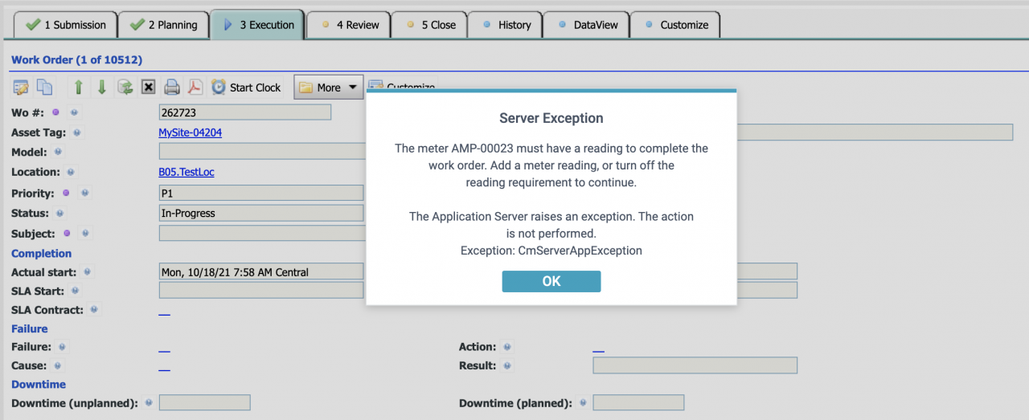Image resolution: width=1029 pixels, height=420 pixels.
Task: Click the help icon beside Location
Action: 71,172
